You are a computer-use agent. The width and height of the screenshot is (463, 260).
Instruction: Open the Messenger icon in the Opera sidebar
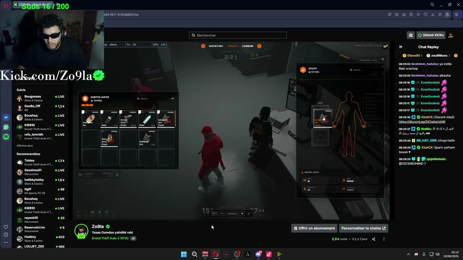pos(6,117)
